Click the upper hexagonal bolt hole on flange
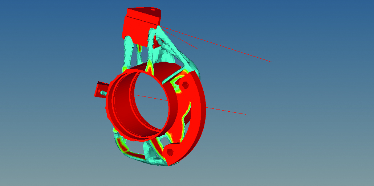This screenshot has width=374, height=186. (x=185, y=85)
